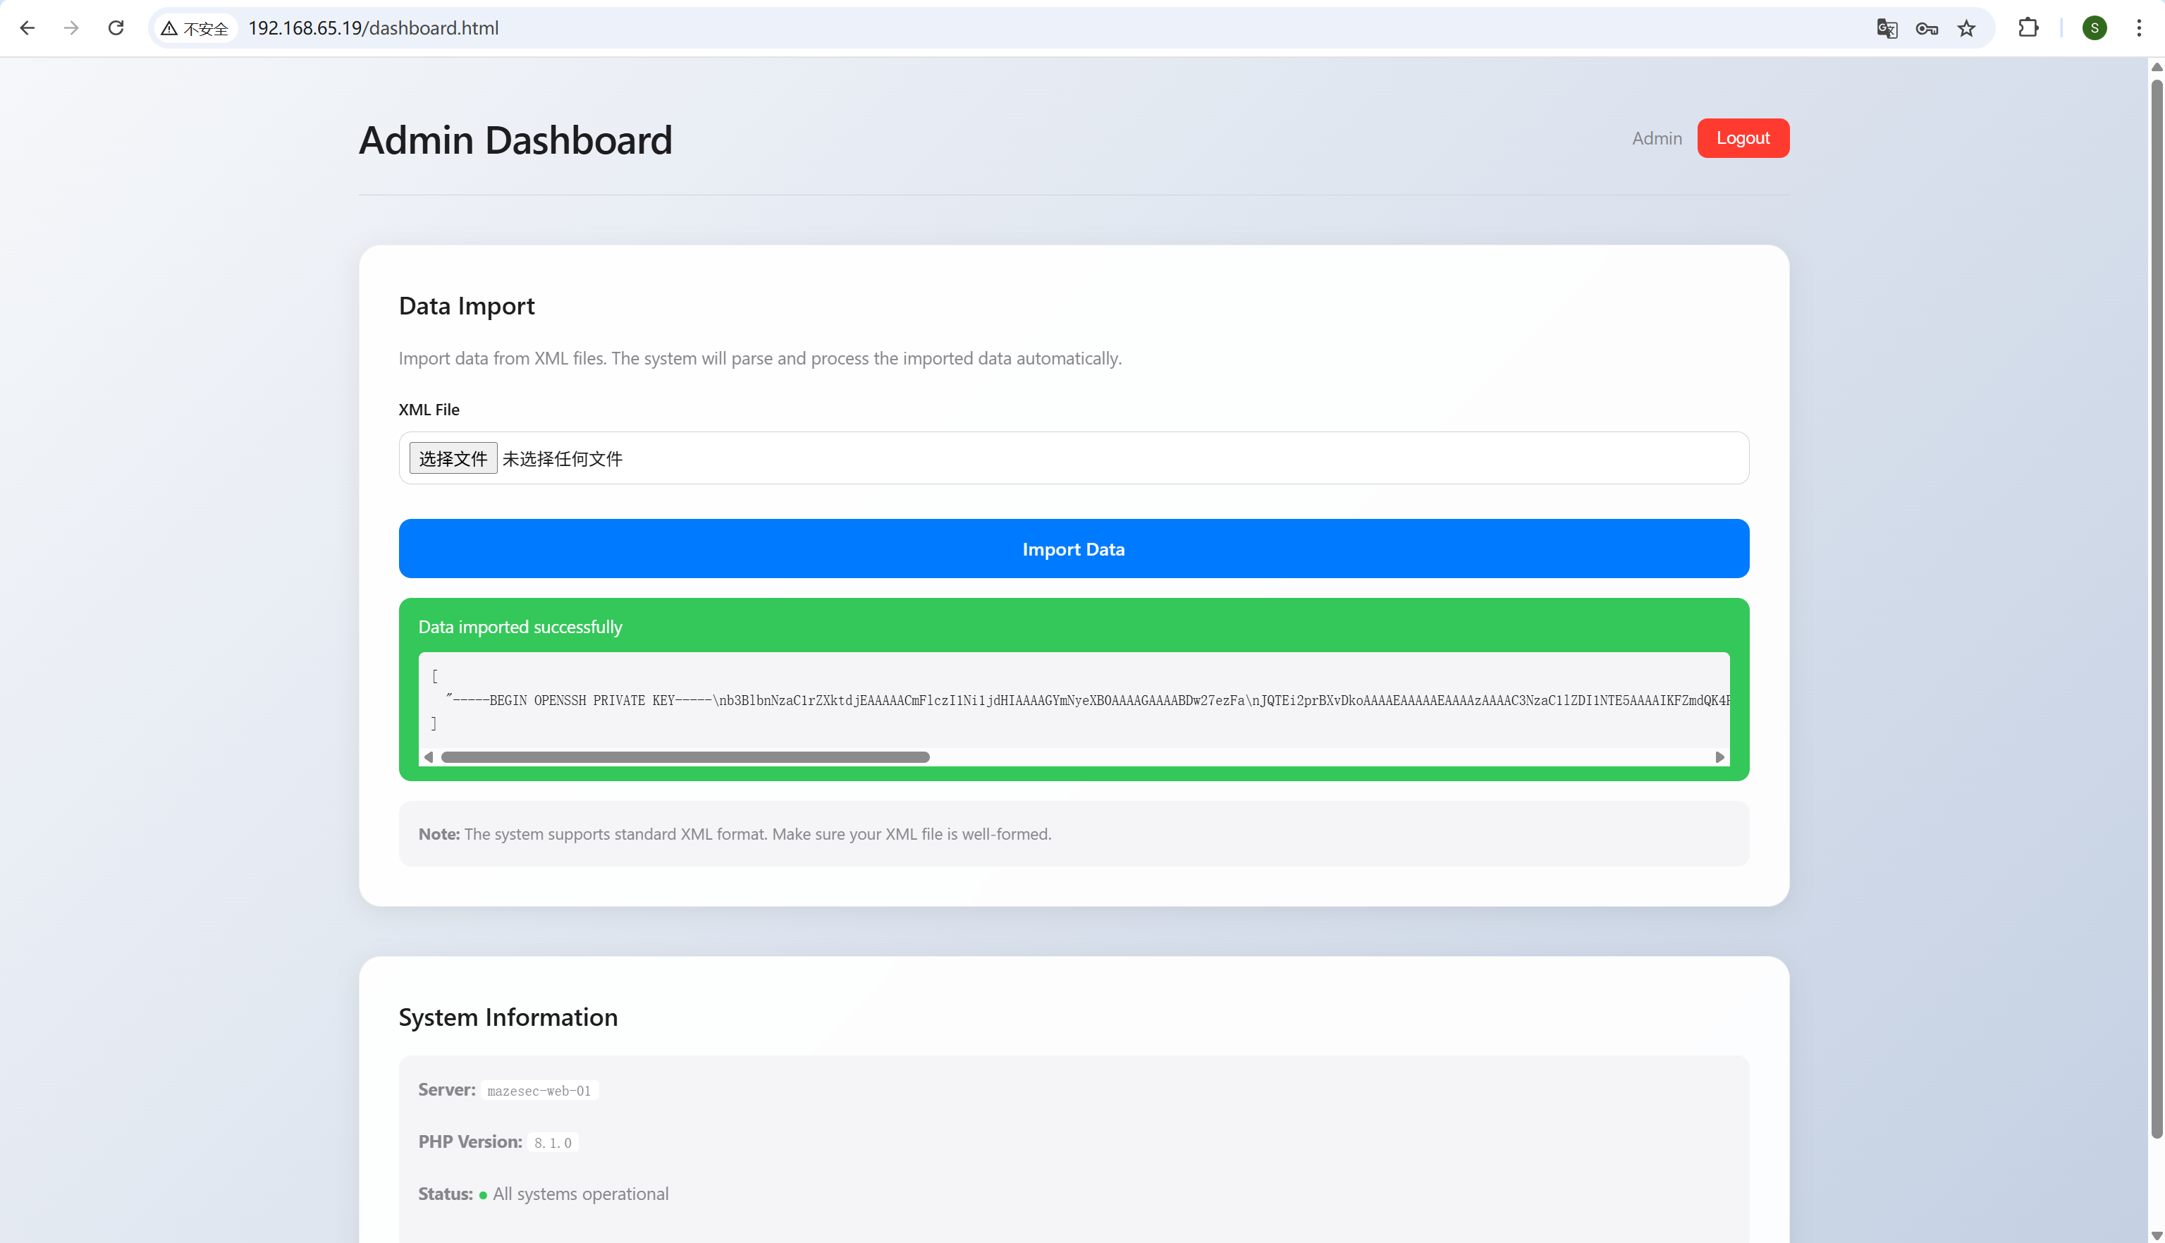This screenshot has width=2165, height=1243.
Task: Click the browser back arrow
Action: 27,28
